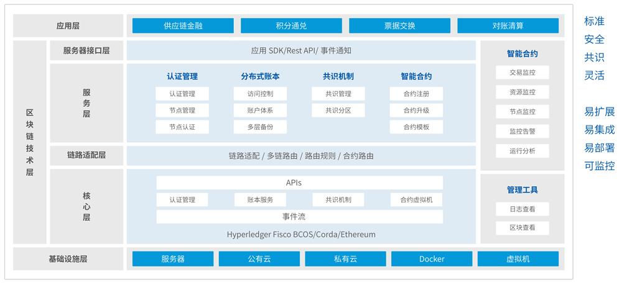Click the 链路适配 / 多链路由 routing bar

tap(301, 156)
